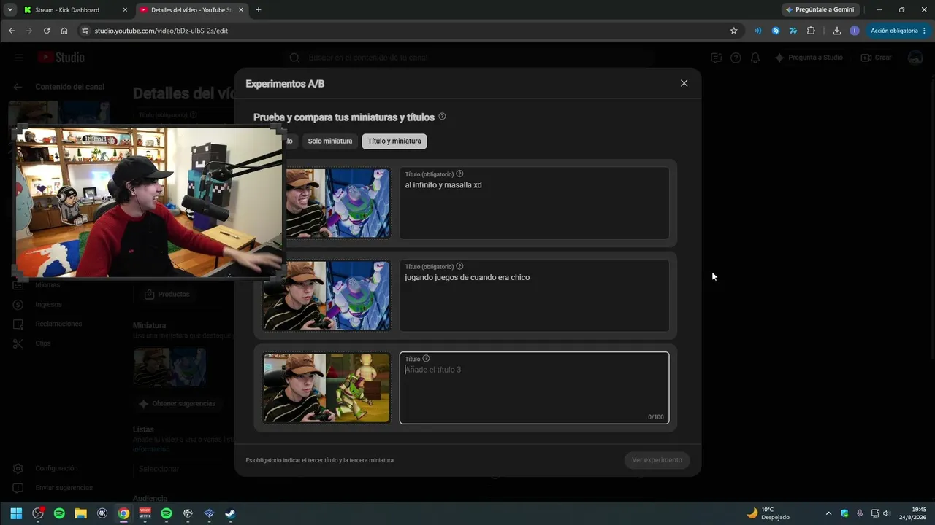Open the blue sound-waves extension icon
935x525 pixels.
click(x=757, y=31)
